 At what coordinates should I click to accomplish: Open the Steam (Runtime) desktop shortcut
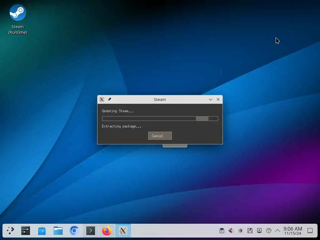tap(17, 19)
